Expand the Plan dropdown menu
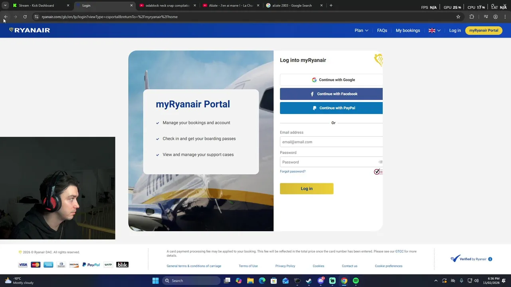Image resolution: width=511 pixels, height=287 pixels. [x=361, y=30]
